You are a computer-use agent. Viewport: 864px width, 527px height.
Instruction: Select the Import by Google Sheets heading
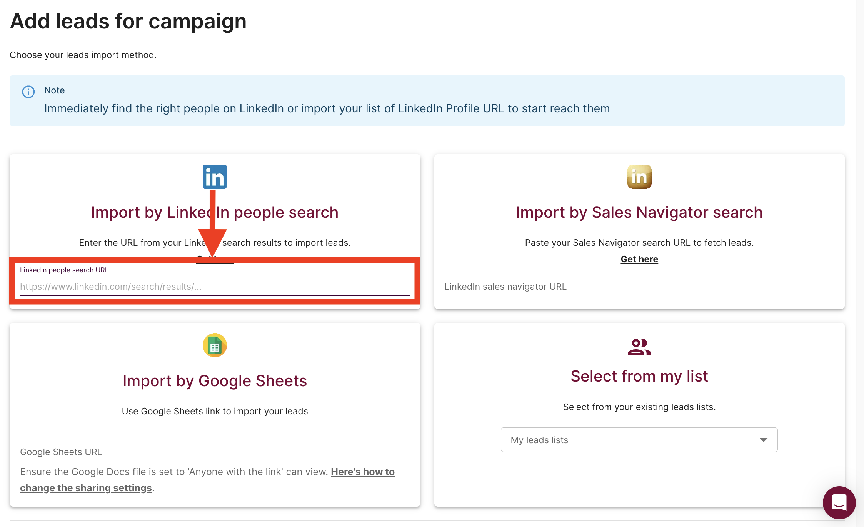[215, 381]
